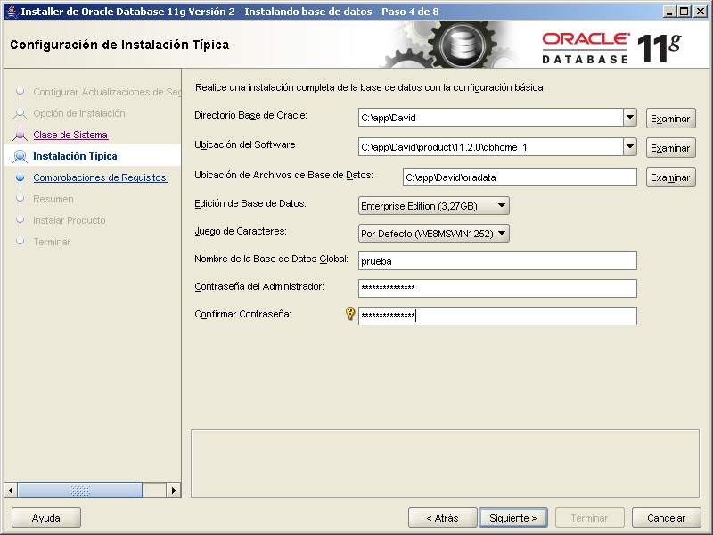Open the Directorio Base de Oracle dropdown arrow
This screenshot has width=713, height=535.
630,118
